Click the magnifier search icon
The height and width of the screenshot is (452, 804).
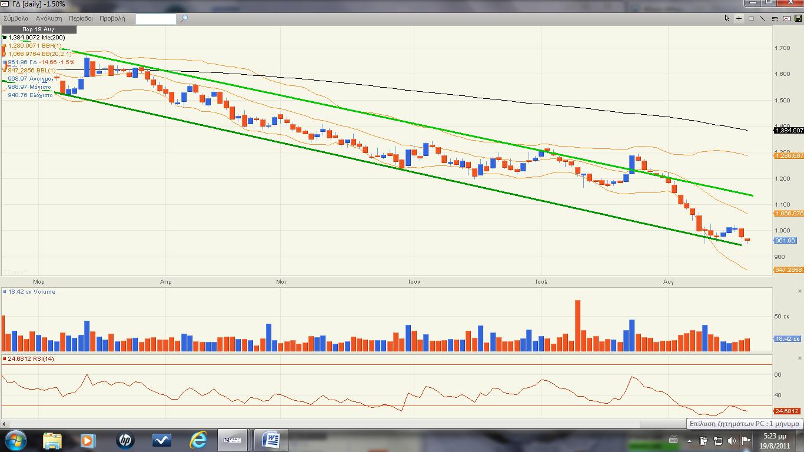(x=184, y=18)
